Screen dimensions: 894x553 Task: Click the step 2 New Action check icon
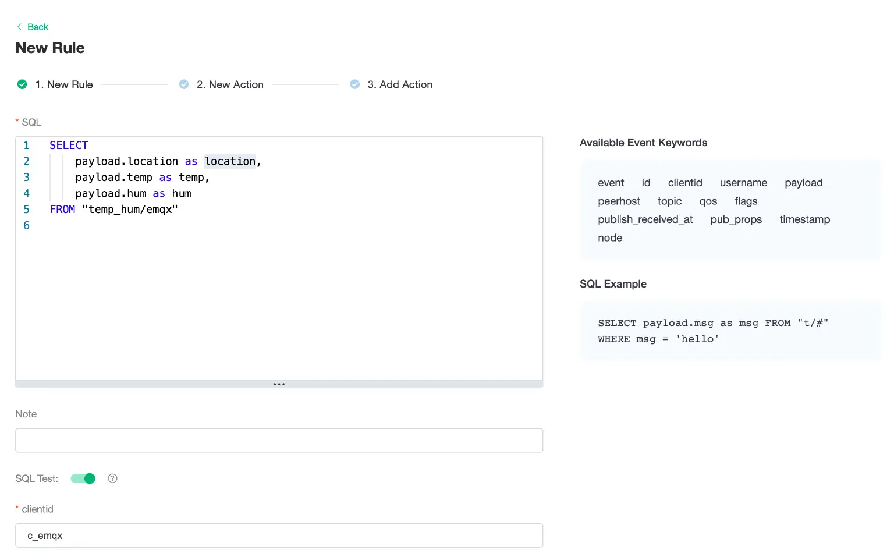point(184,84)
